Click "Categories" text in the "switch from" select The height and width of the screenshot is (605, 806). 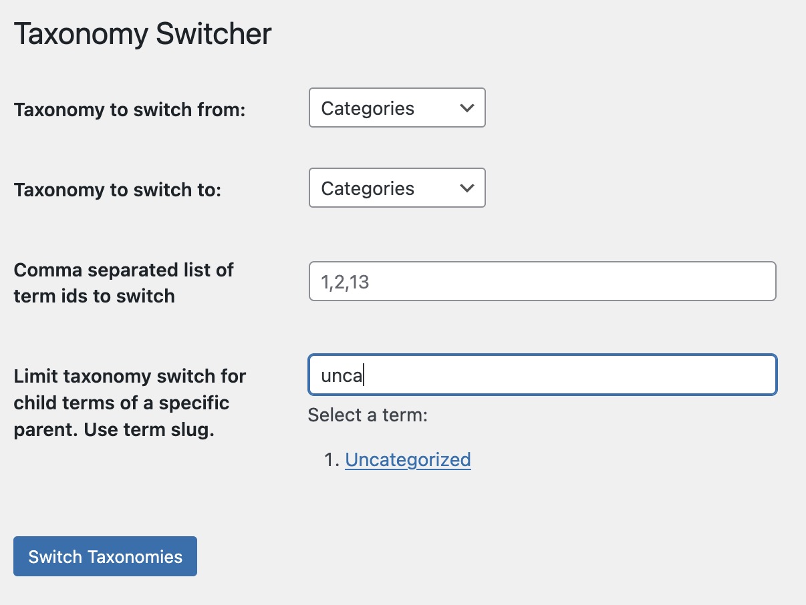pyautogui.click(x=368, y=108)
